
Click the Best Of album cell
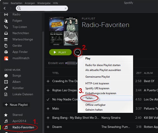coord(149,81)
